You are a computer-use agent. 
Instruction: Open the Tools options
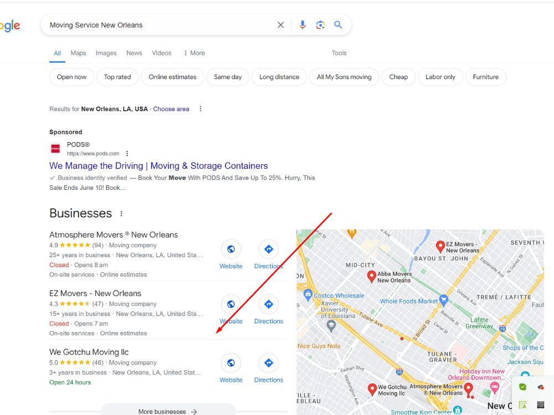(x=339, y=53)
